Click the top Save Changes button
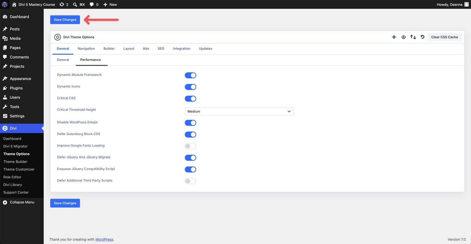Image resolution: width=471 pixels, height=244 pixels. (65, 20)
